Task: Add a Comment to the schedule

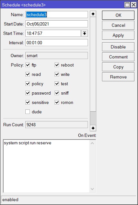Action: (x=118, y=57)
